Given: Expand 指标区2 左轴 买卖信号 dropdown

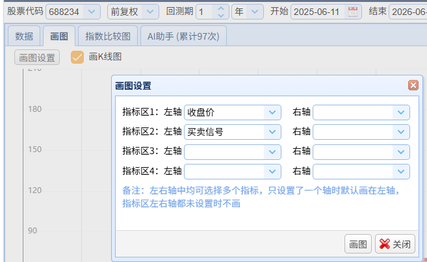Looking at the screenshot, I should tap(272, 132).
